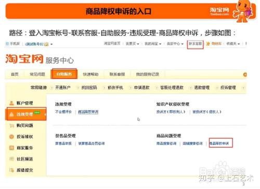Expand the account name dropdown arrow

point(51,44)
